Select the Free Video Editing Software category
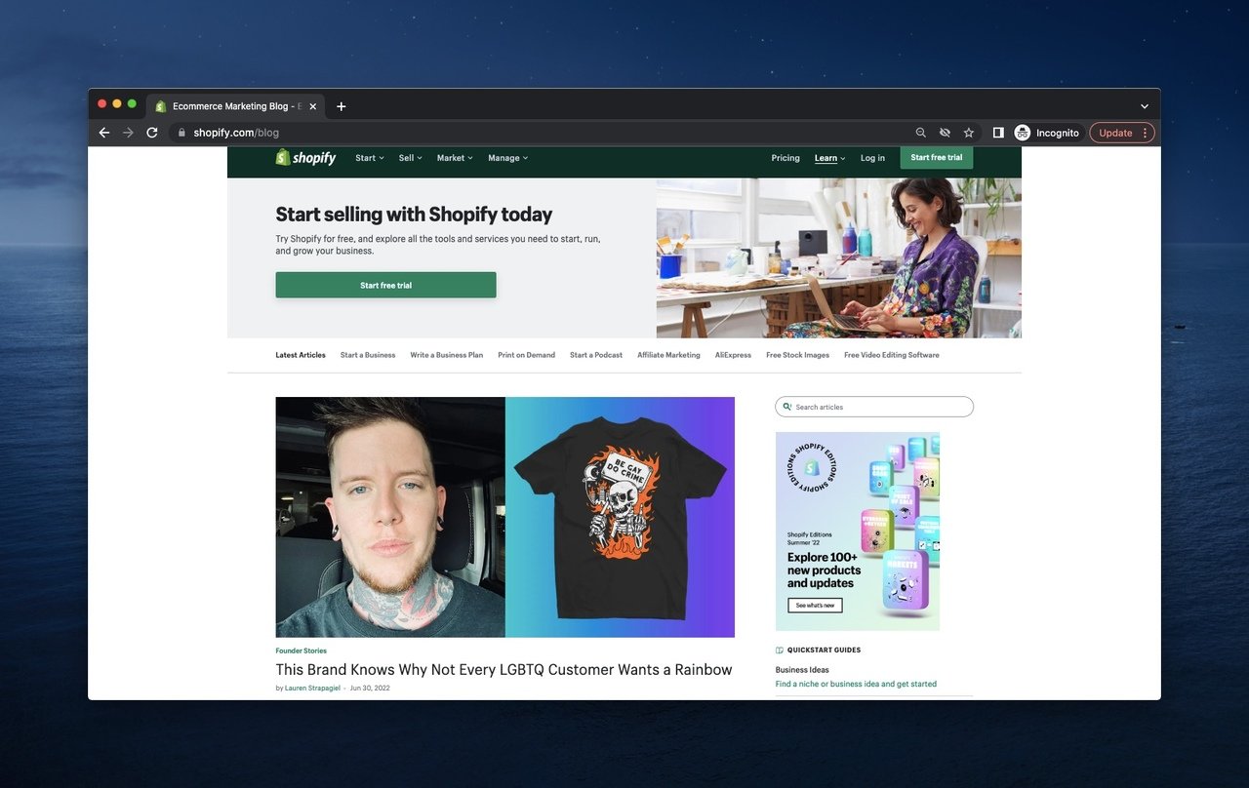The width and height of the screenshot is (1249, 788). click(x=892, y=355)
